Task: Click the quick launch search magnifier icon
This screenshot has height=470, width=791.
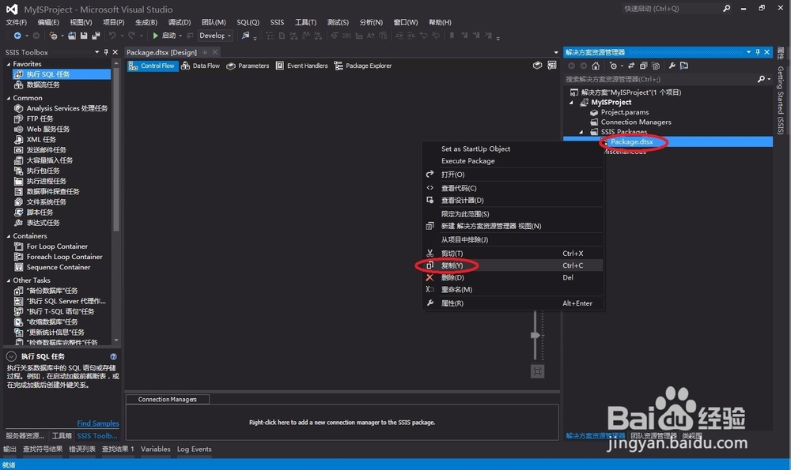Action: (726, 9)
